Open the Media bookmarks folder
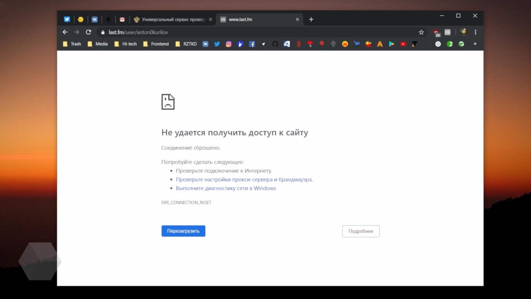Screen dimensions: 531x299 [97, 44]
